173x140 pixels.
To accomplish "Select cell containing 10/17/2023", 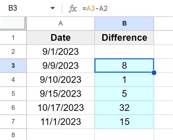I will point(61,108).
